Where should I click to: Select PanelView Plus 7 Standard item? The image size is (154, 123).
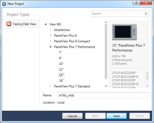(72, 86)
